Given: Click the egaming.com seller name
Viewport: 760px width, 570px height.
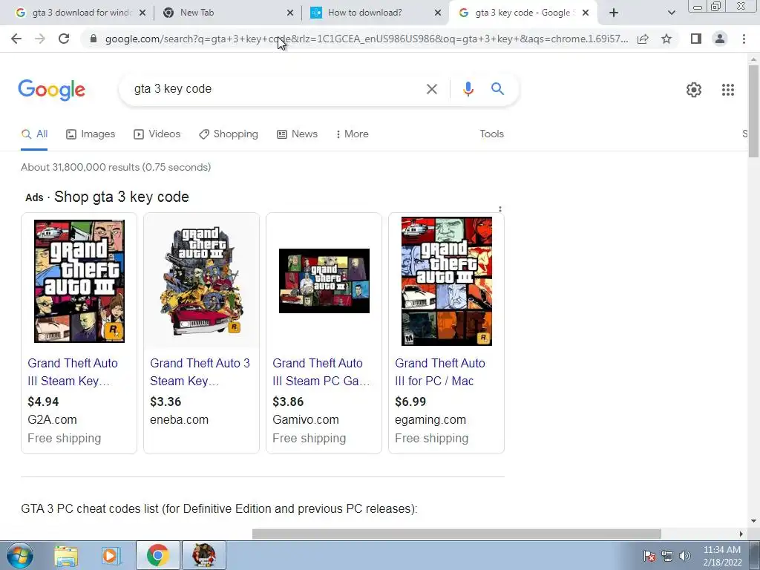Looking at the screenshot, I should (x=430, y=420).
